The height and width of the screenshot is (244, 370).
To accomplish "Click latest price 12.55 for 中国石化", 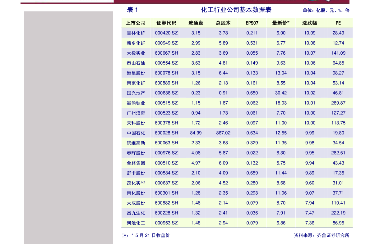I will (281, 133).
